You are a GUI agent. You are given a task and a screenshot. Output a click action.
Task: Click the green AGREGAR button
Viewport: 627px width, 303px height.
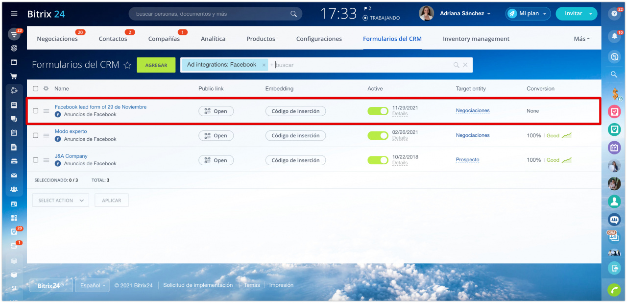click(156, 65)
